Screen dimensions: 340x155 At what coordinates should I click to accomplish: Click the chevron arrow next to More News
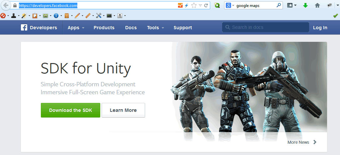pos(315,142)
